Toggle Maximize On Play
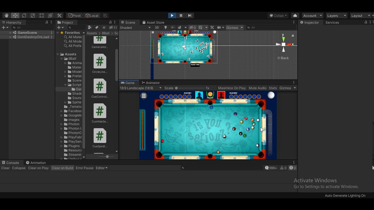The height and width of the screenshot is (210, 374). 232,88
